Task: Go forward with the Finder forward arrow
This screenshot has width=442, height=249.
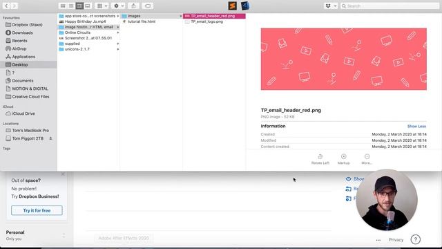Action: [14, 6]
